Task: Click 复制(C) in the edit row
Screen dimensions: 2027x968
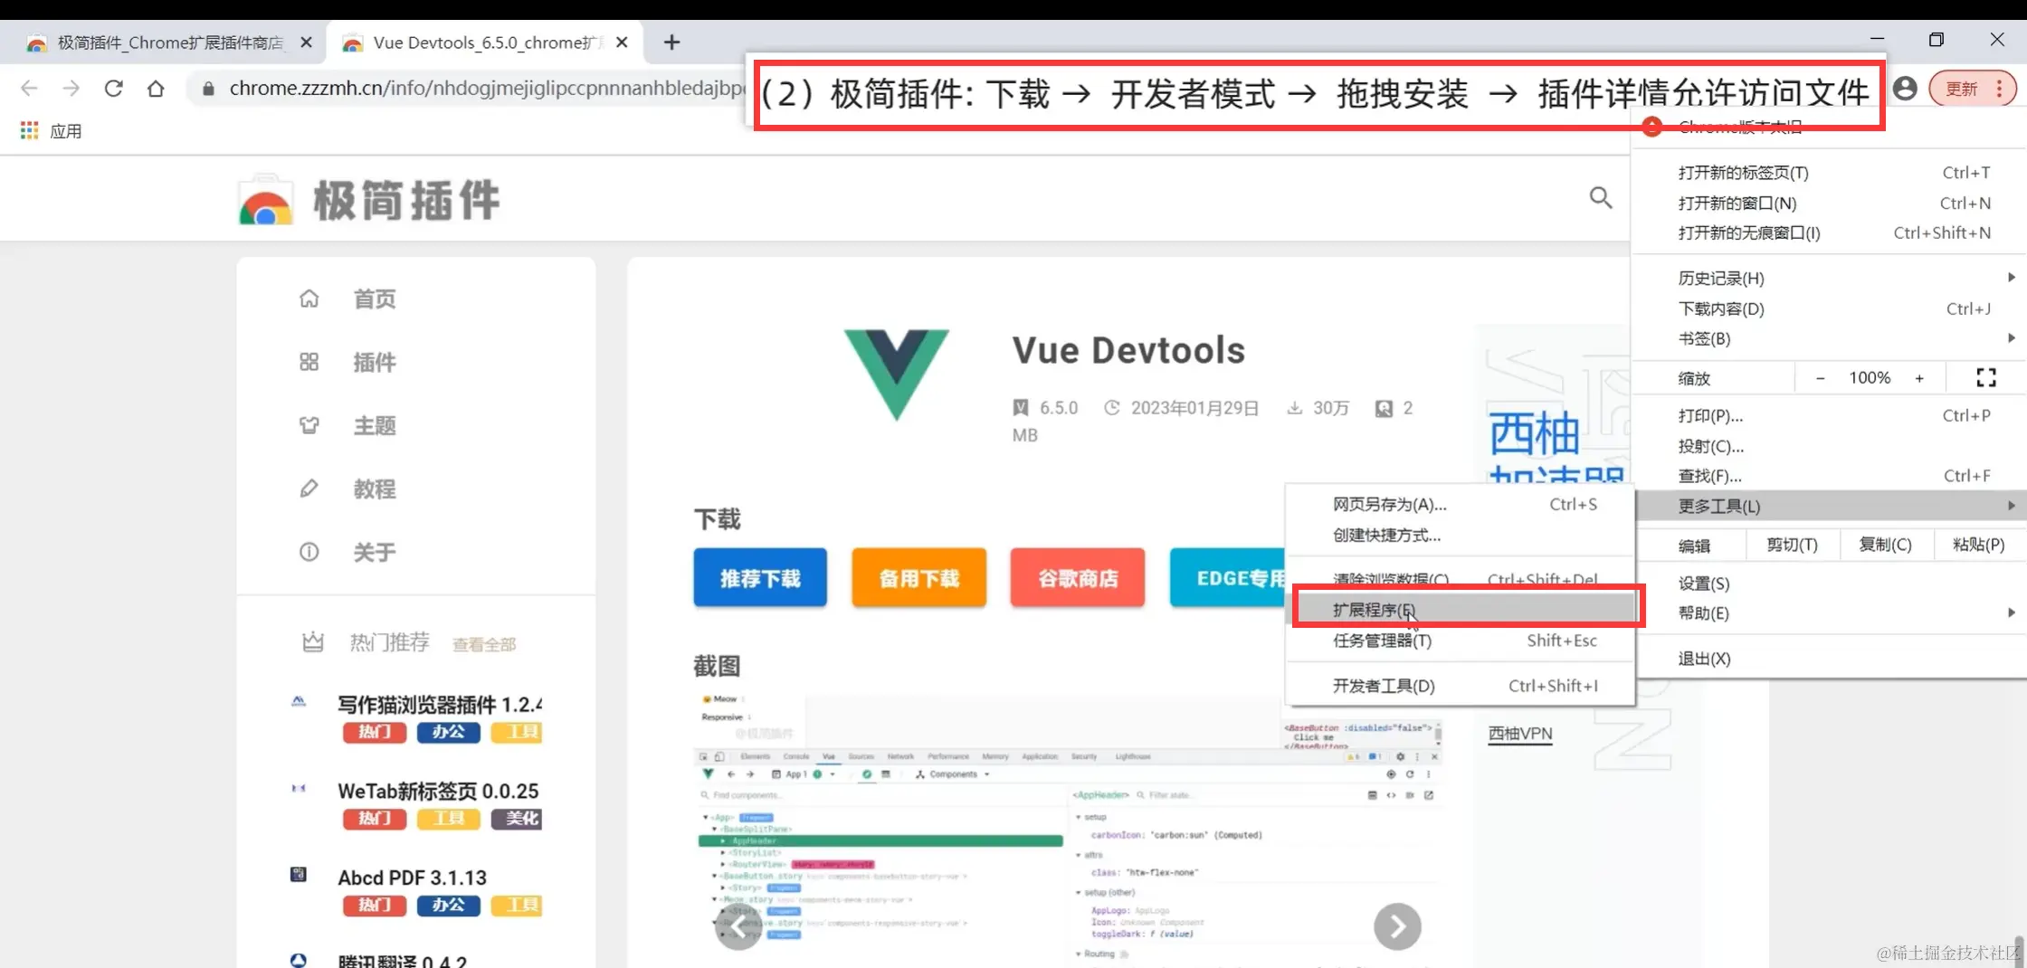Action: click(x=1885, y=545)
